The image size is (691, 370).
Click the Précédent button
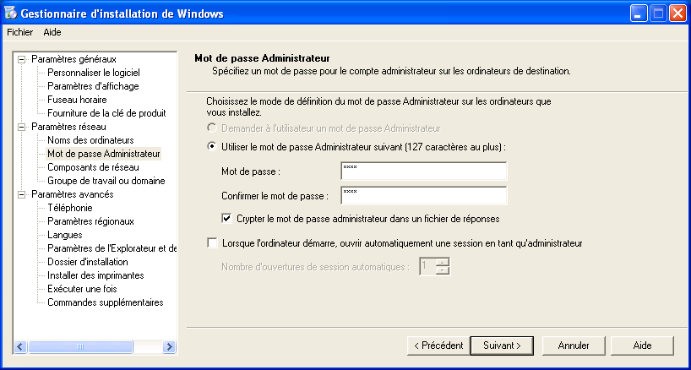pos(438,346)
